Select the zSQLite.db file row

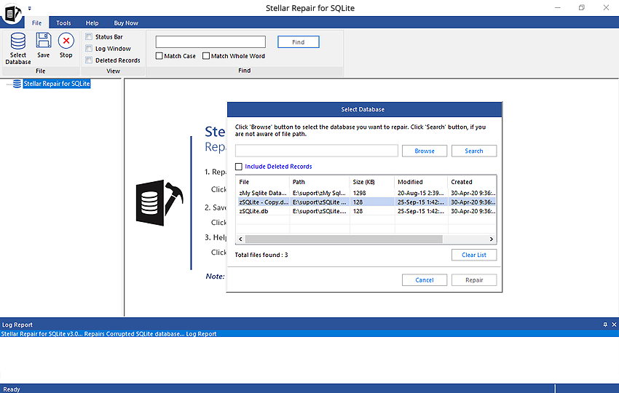[366, 211]
